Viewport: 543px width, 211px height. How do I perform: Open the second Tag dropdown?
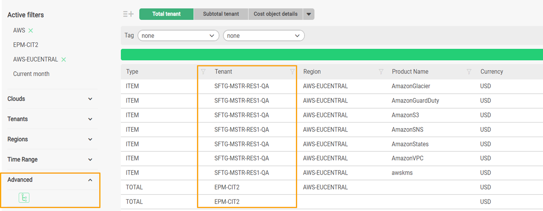(x=264, y=36)
